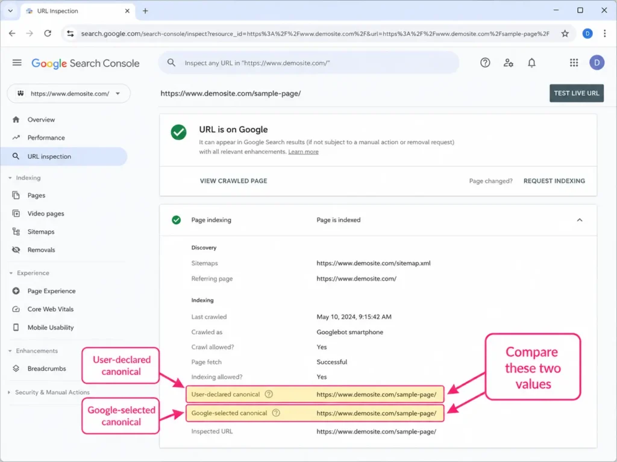The image size is (617, 462).
Task: Open the notifications bell
Action: [x=531, y=63]
